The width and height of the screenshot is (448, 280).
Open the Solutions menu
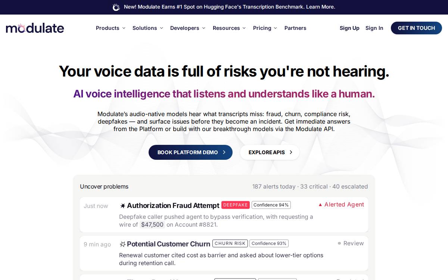(144, 28)
